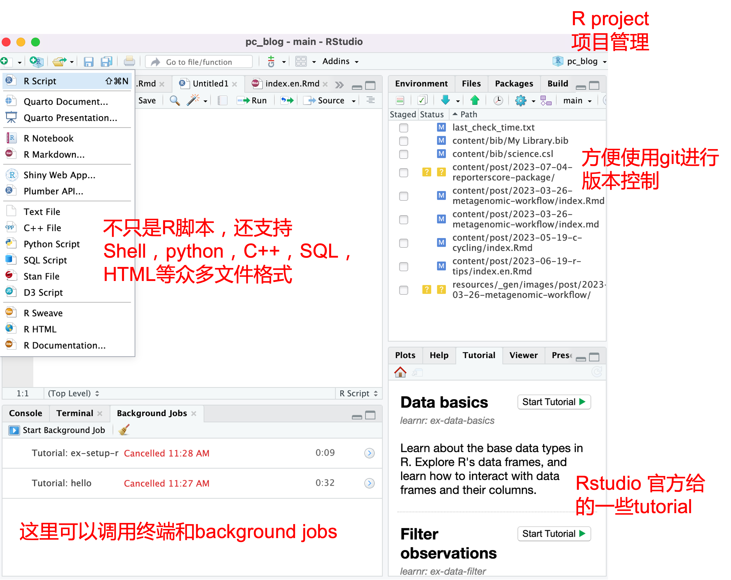Click the Git pull blue arrow
This screenshot has width=731, height=580.
pyautogui.click(x=445, y=100)
